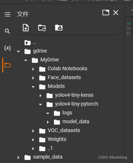
Task: Collapse the MyDrive folder arrow
Action: coord(26,60)
